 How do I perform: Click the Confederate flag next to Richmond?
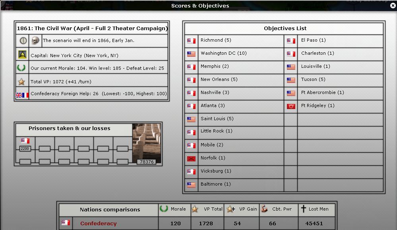191,41
